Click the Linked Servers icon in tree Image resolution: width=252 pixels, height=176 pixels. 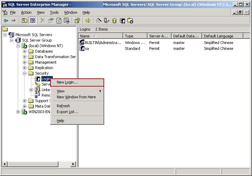[x=37, y=89]
